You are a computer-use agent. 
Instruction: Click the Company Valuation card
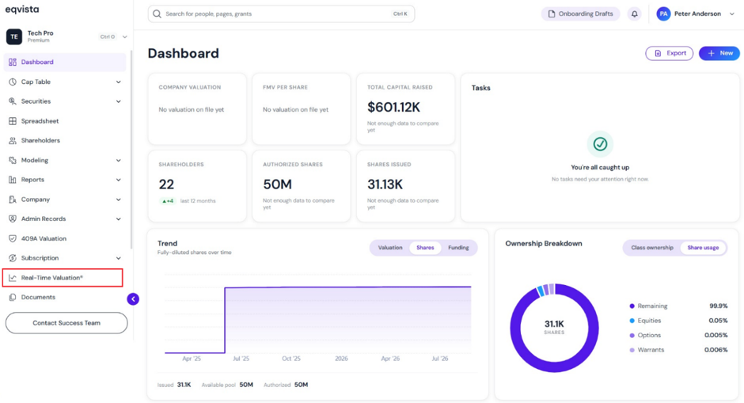(x=197, y=108)
